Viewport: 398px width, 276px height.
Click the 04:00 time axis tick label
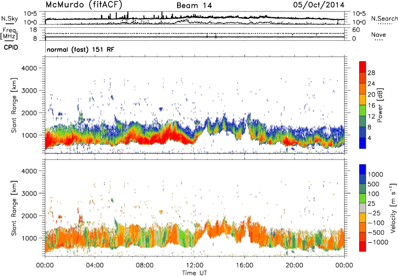(x=95, y=266)
